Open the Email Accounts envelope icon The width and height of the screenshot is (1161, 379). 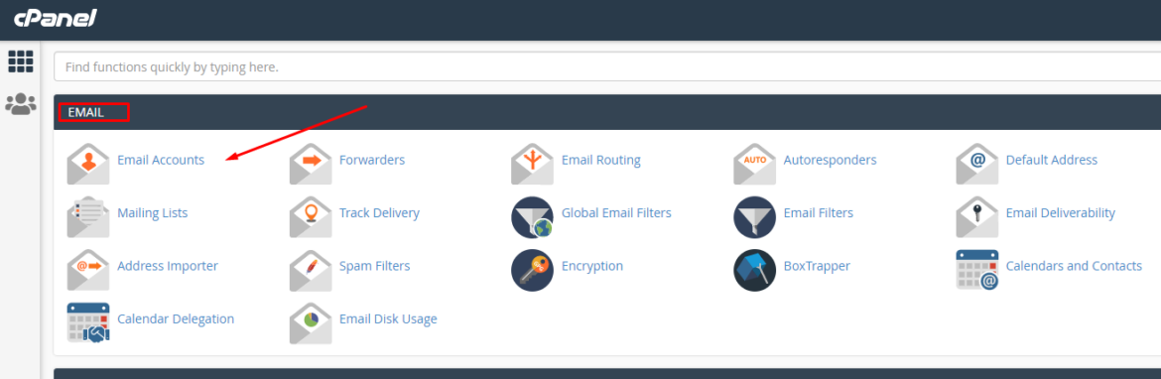(x=88, y=164)
